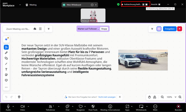
Task: Pause the recording
Action: pyautogui.click(x=144, y=4)
